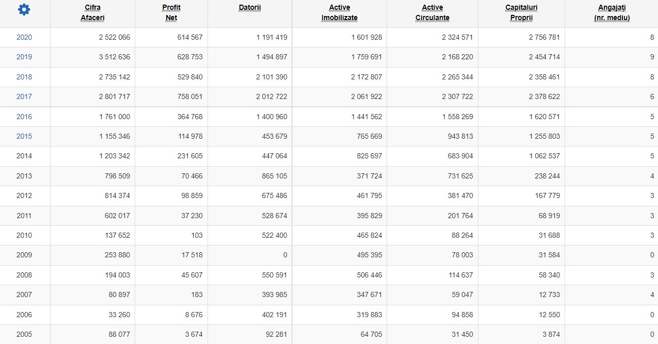Open the 2015 year link
This screenshot has width=658, height=344.
point(24,136)
